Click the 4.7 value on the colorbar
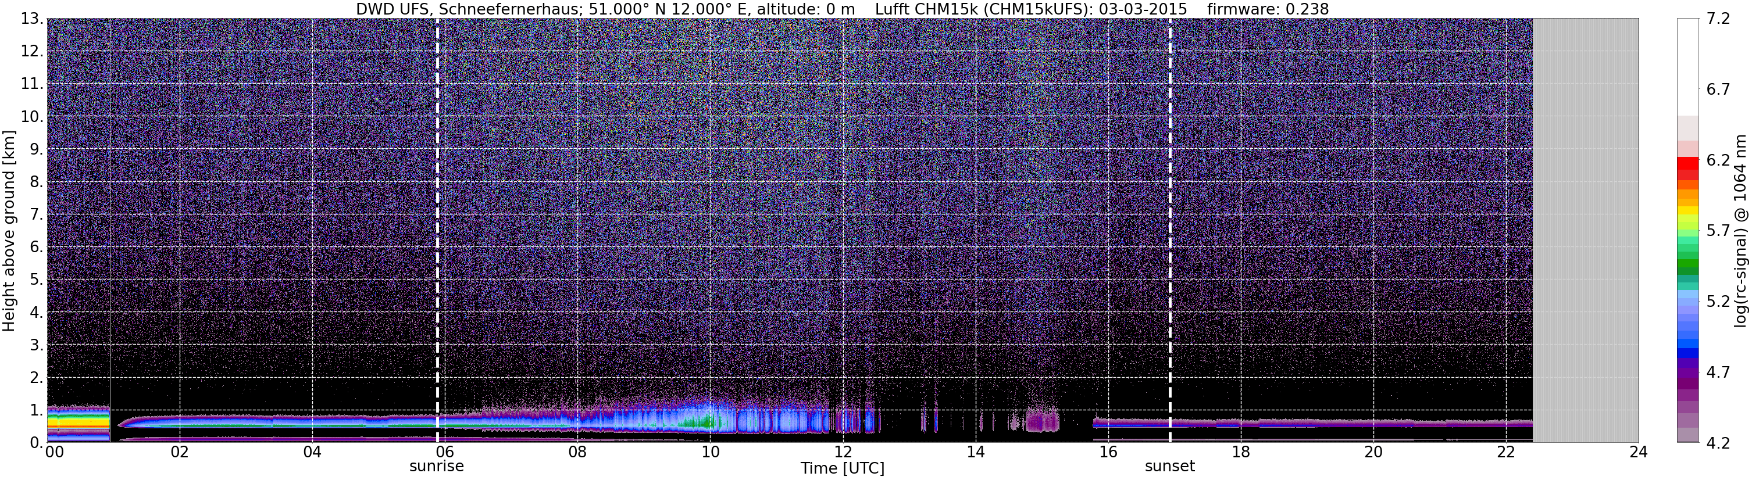Image resolution: width=1752 pixels, height=480 pixels. pos(1718,372)
